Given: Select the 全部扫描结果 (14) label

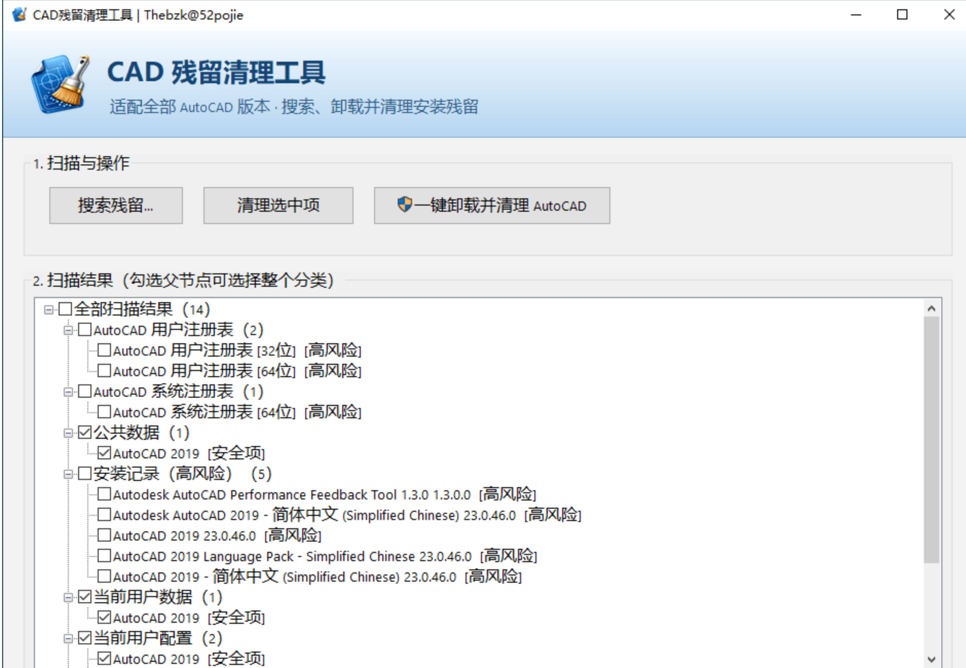Looking at the screenshot, I should (x=142, y=309).
